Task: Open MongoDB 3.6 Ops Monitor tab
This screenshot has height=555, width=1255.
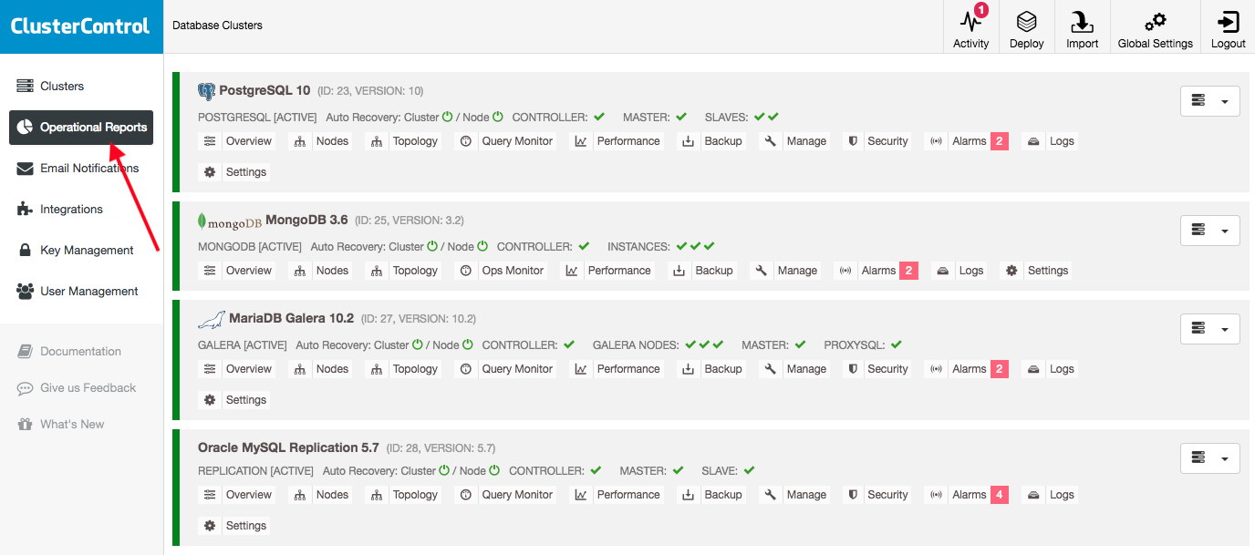Action: point(503,271)
